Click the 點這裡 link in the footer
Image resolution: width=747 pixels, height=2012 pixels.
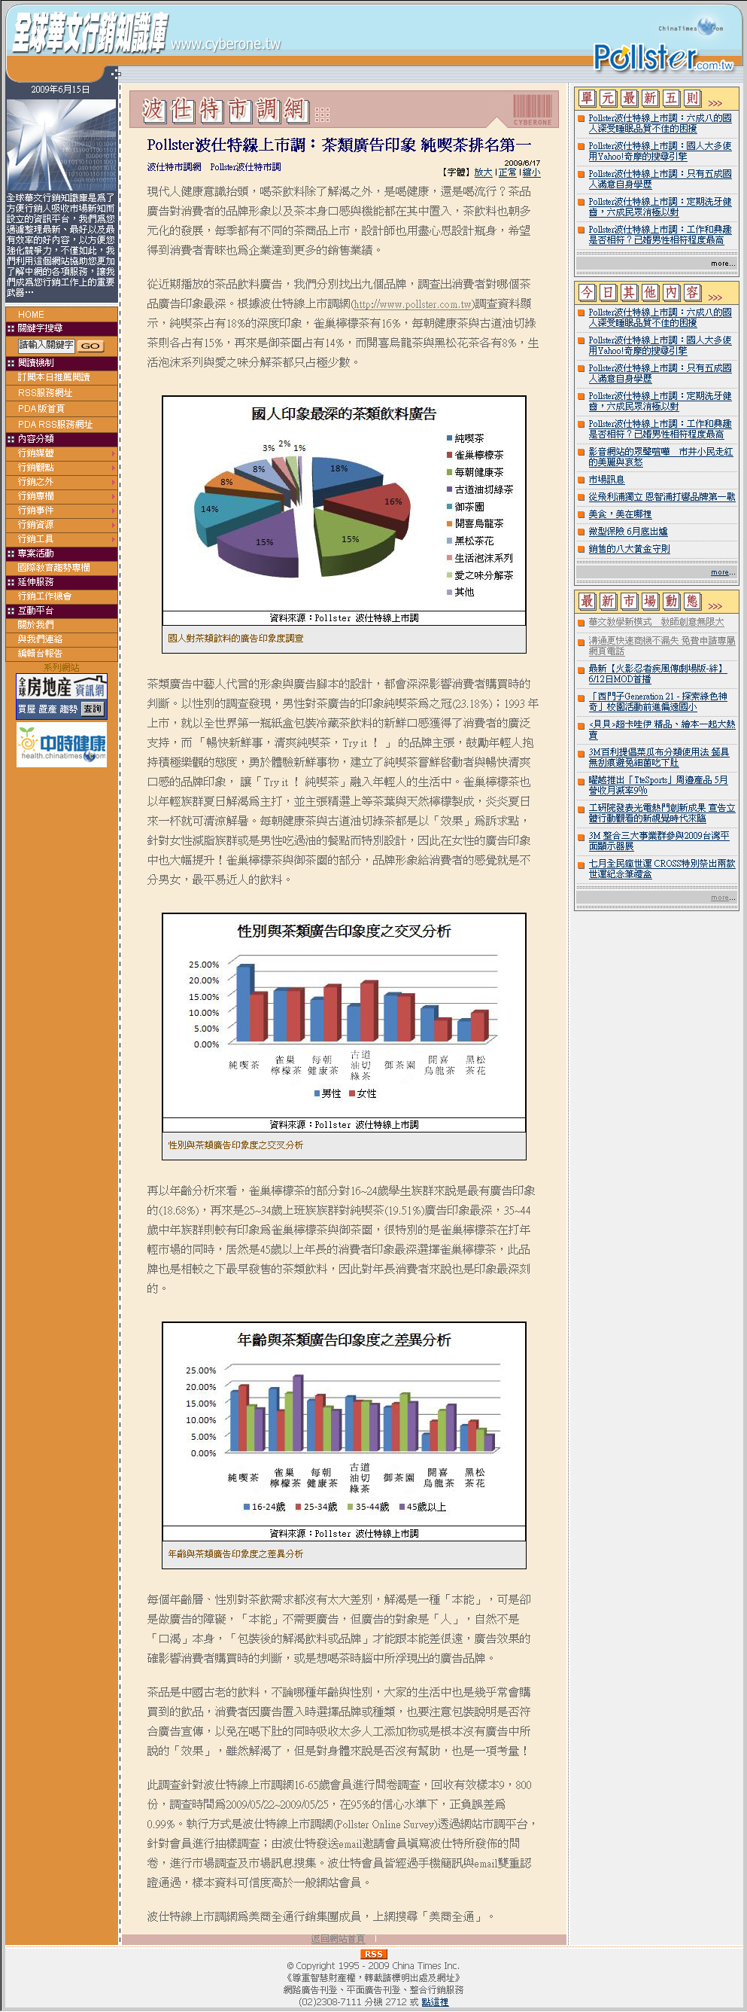(x=435, y=2002)
